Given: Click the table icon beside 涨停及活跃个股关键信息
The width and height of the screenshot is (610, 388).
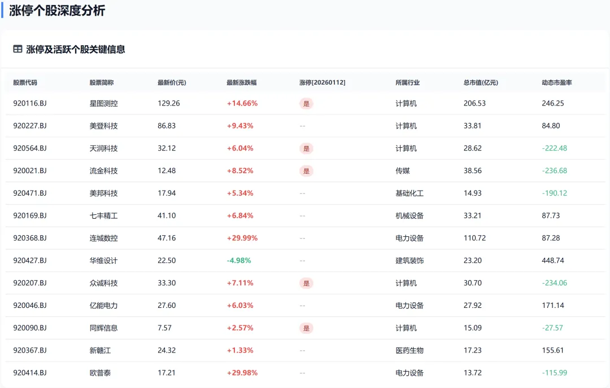Looking at the screenshot, I should (x=18, y=49).
